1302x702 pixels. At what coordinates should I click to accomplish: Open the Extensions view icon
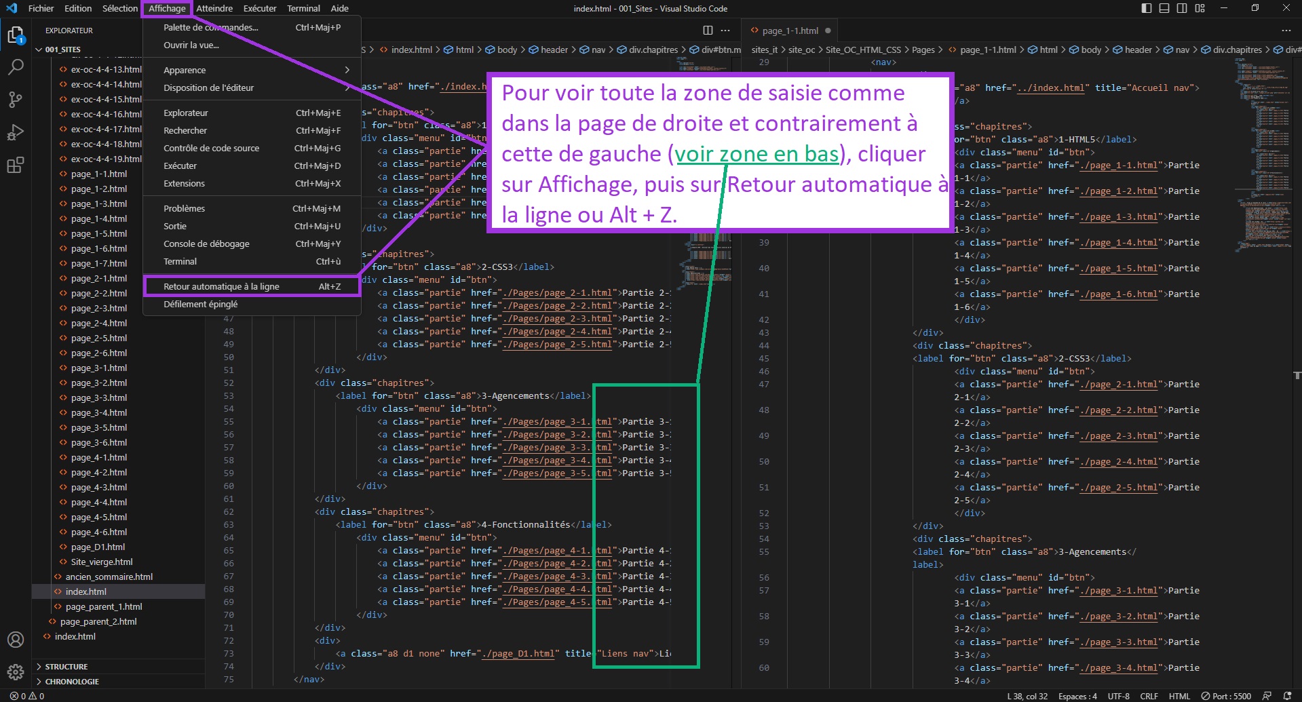16,165
